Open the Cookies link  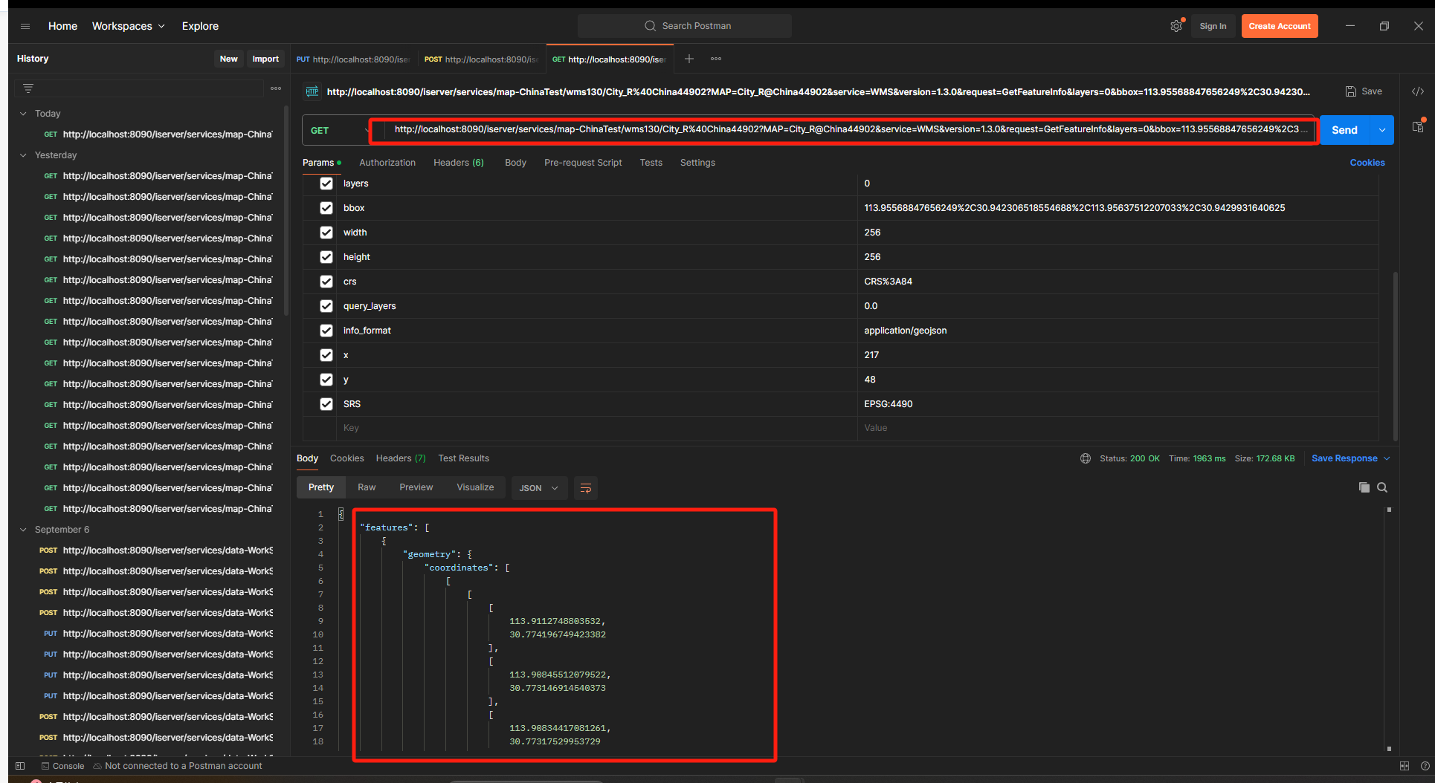(1367, 163)
